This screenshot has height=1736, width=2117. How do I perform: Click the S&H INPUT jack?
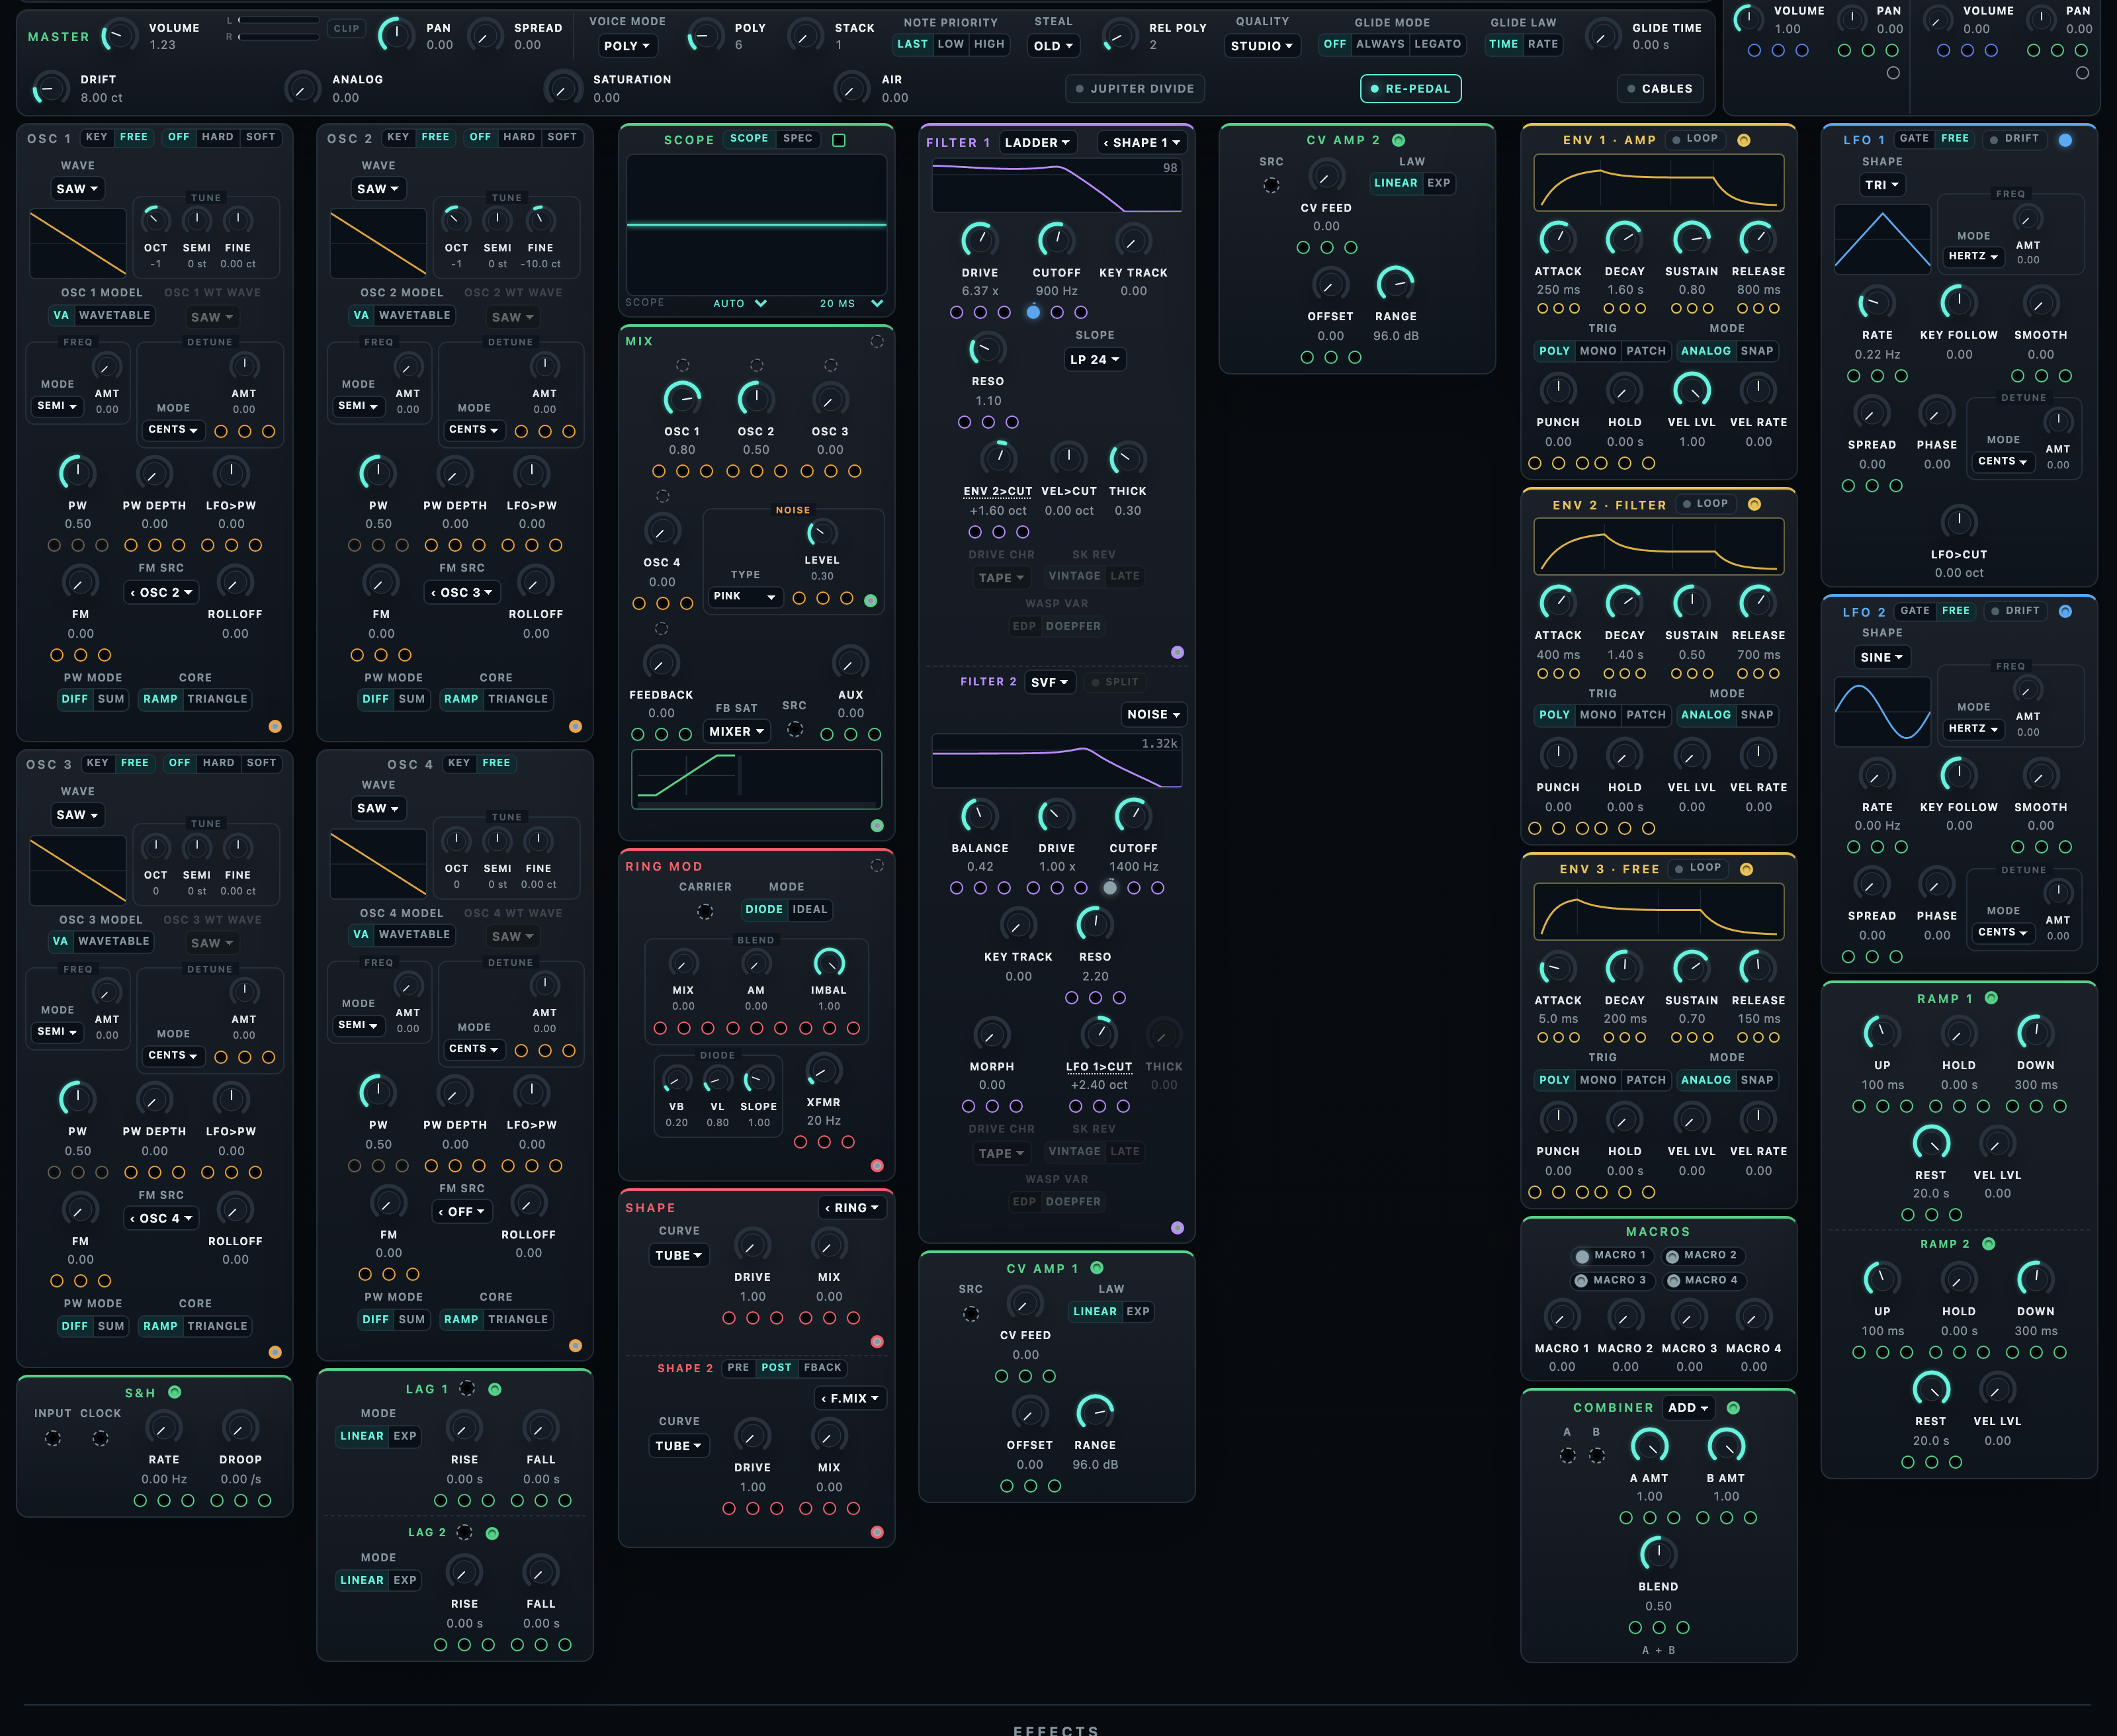pyautogui.click(x=53, y=1438)
